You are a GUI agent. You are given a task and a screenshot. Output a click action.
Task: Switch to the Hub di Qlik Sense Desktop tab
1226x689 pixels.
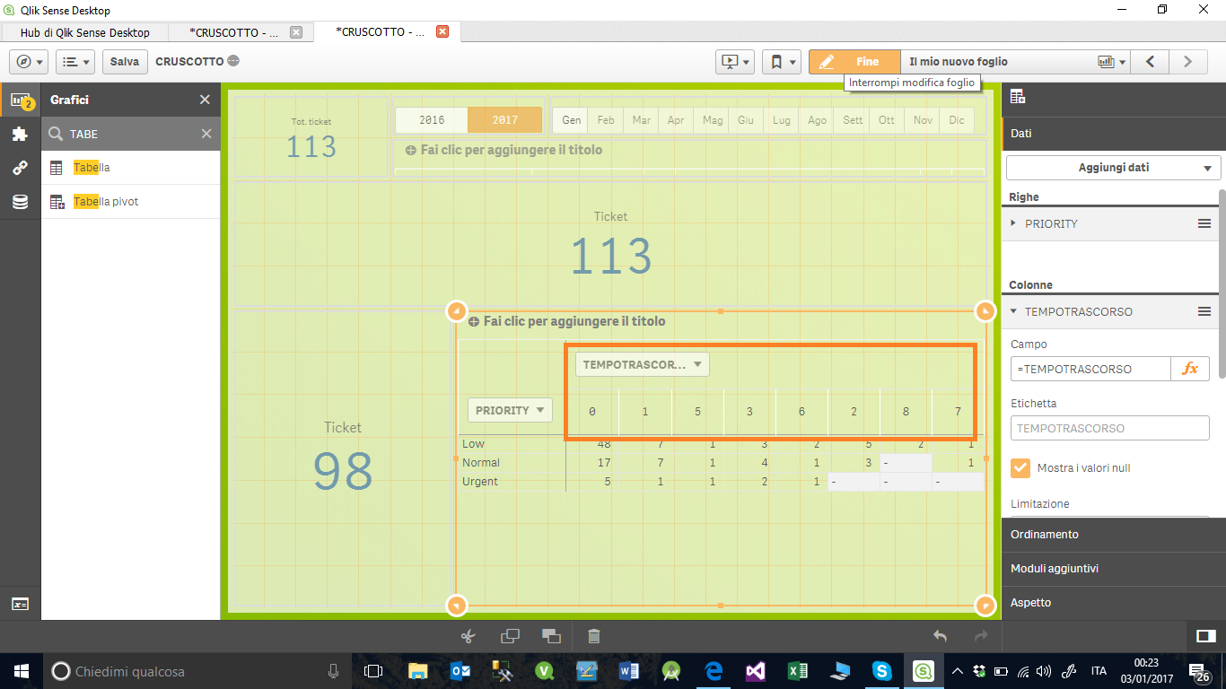tap(84, 32)
